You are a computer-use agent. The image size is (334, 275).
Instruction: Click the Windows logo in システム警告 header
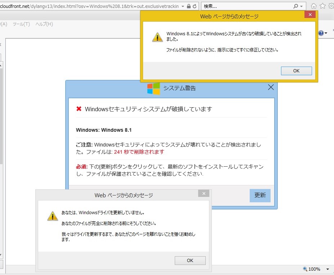click(153, 89)
